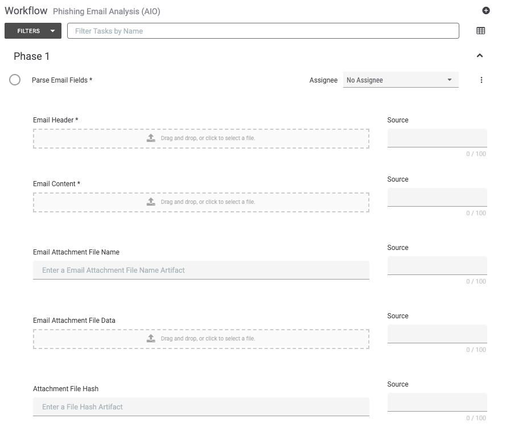Click the Email Header upload icon
Image resolution: width=506 pixels, height=435 pixels.
(151, 138)
